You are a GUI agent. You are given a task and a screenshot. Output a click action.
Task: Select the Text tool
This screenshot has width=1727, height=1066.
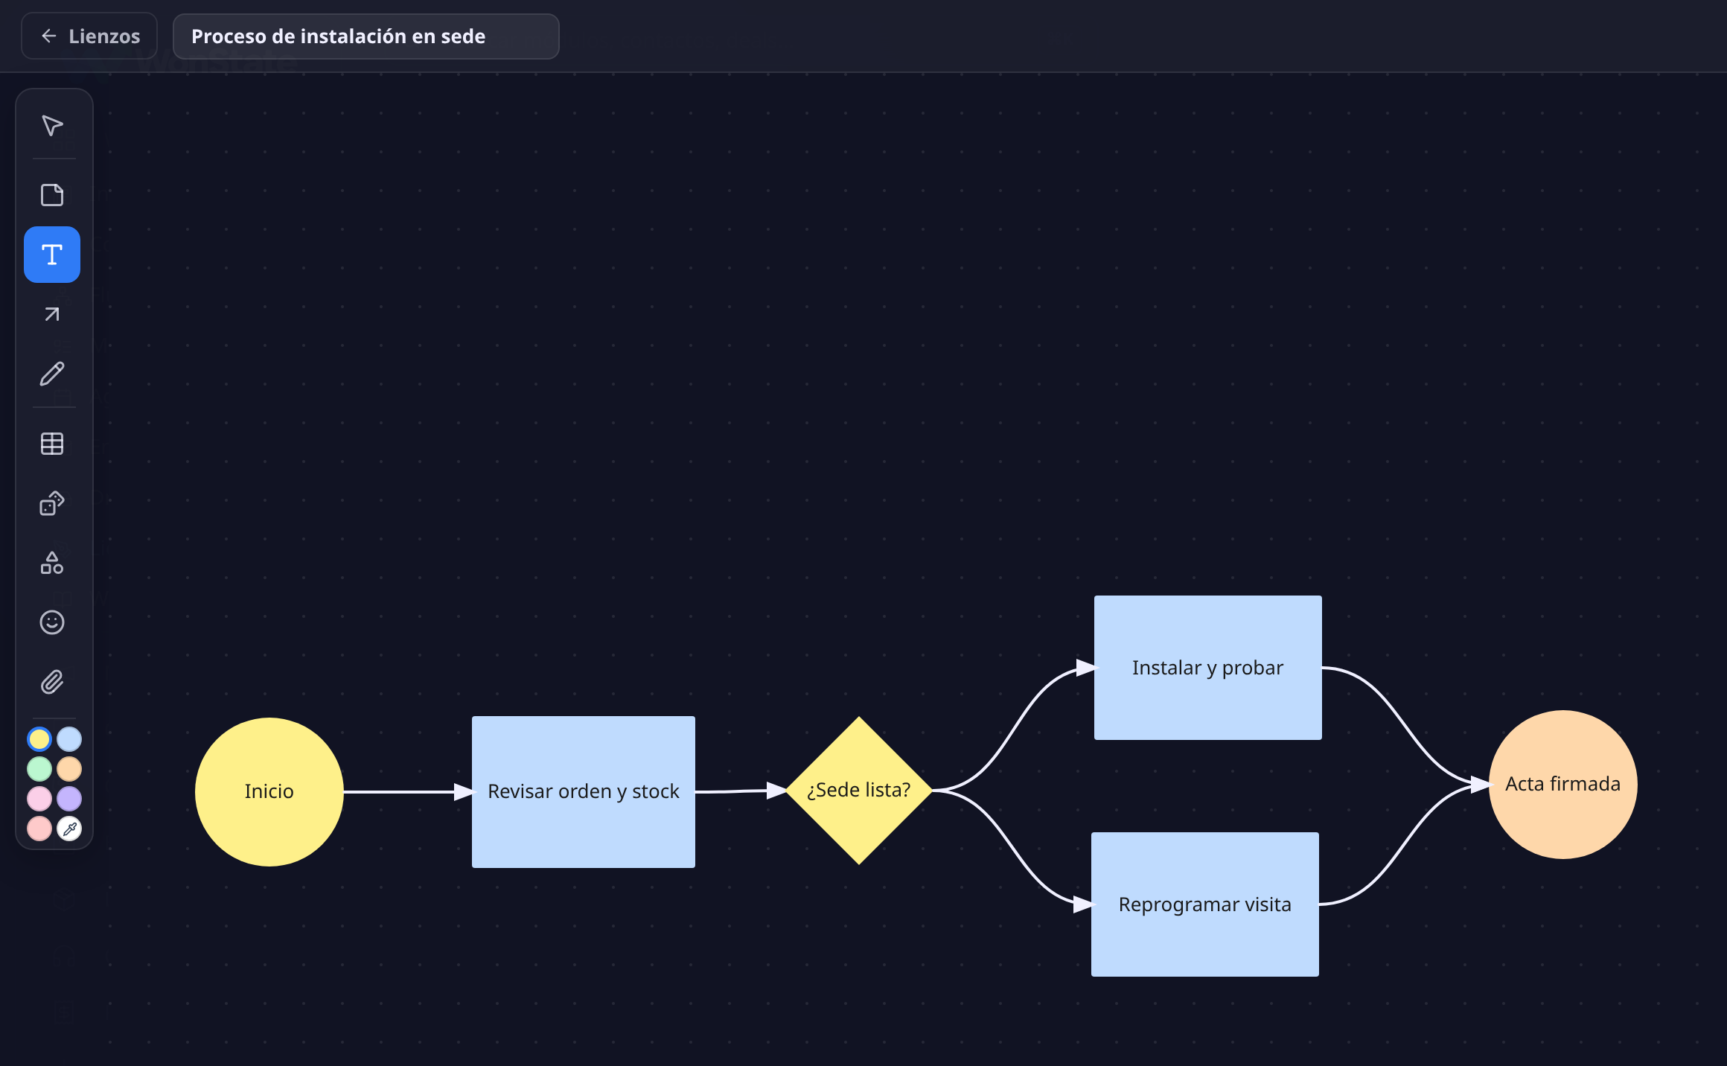pyautogui.click(x=52, y=255)
